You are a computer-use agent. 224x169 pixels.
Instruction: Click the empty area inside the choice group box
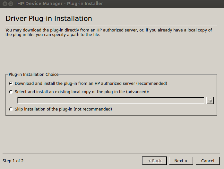[x=164, y=109]
